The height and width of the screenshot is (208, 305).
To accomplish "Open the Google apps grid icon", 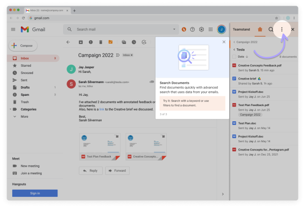I will (210, 29).
